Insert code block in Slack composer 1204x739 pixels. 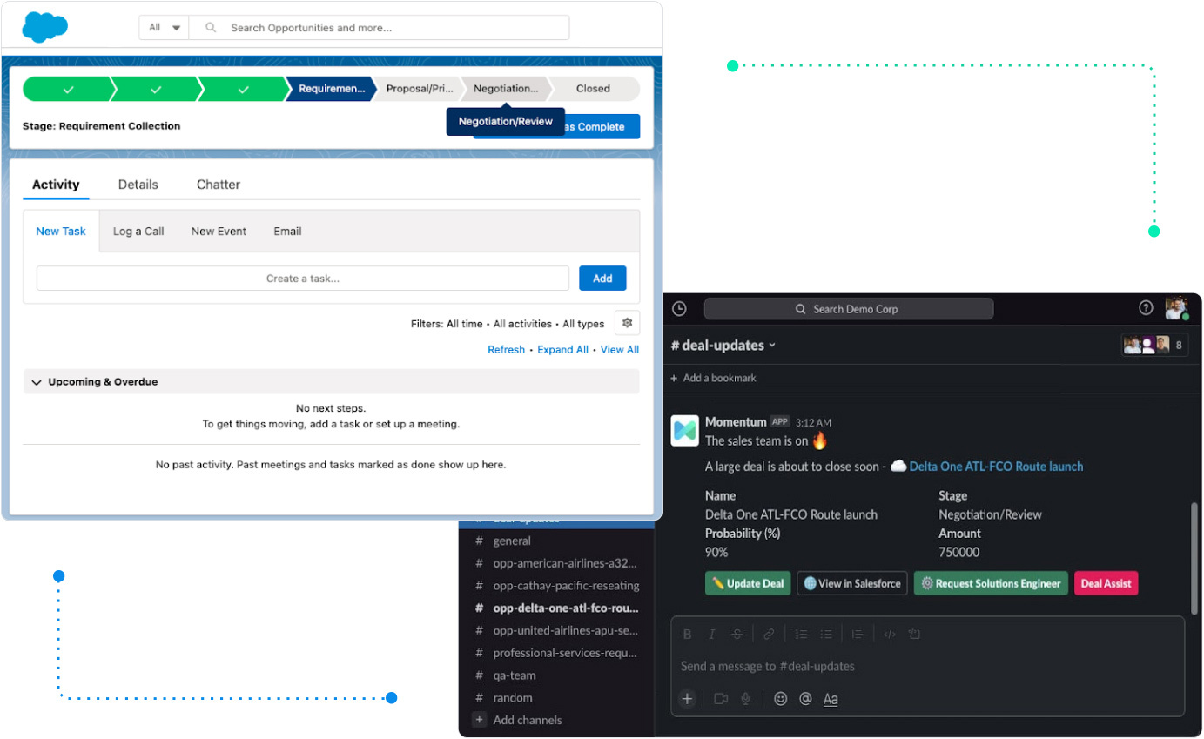pos(914,635)
